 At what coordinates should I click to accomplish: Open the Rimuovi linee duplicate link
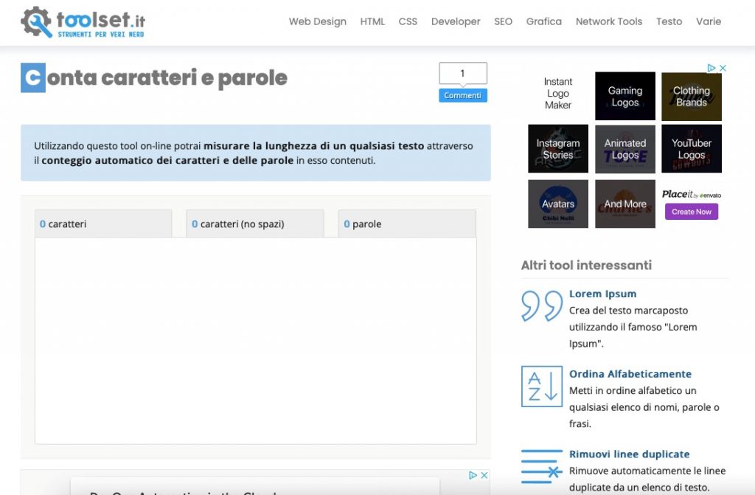(x=629, y=454)
